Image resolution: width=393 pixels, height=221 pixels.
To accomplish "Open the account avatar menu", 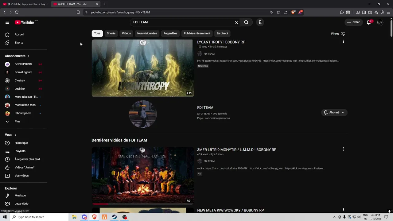I will point(380,22).
